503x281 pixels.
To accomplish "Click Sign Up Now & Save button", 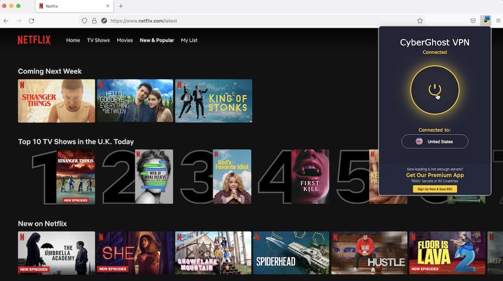I will tap(435, 189).
